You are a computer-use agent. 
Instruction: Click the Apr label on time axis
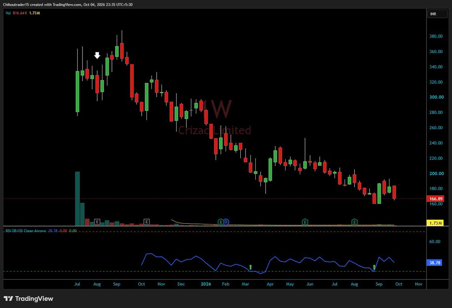(270, 284)
